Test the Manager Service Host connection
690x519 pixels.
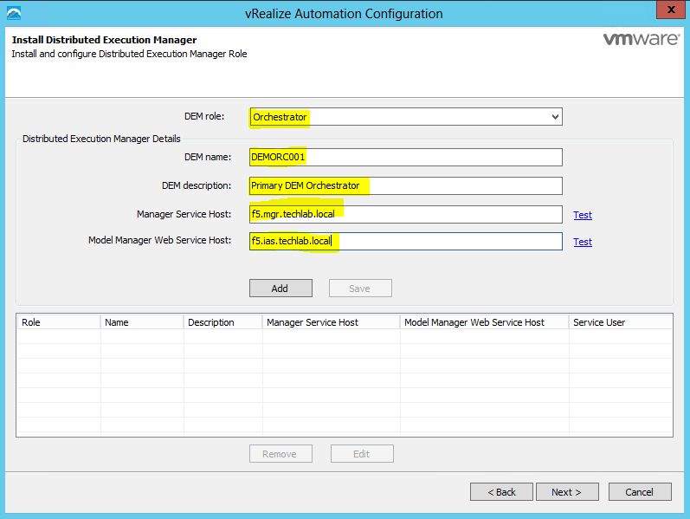point(583,215)
